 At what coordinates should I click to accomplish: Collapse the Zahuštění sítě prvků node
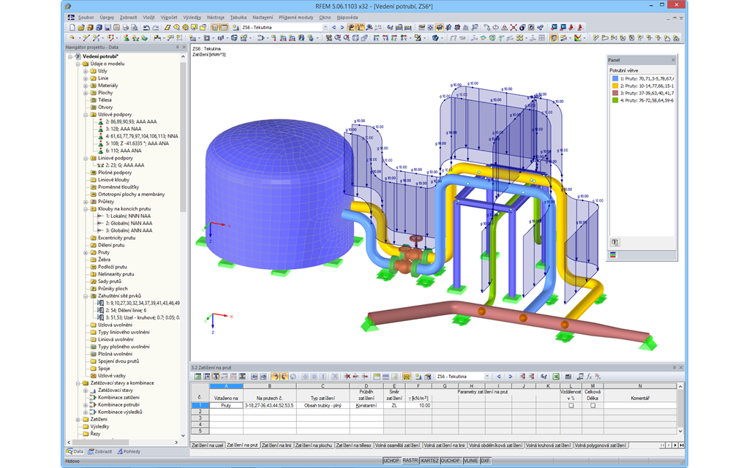(86, 296)
